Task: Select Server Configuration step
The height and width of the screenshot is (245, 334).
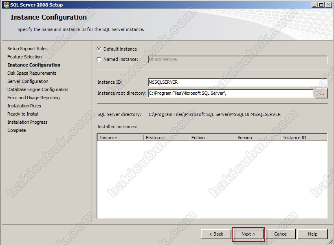Action: [x=28, y=81]
